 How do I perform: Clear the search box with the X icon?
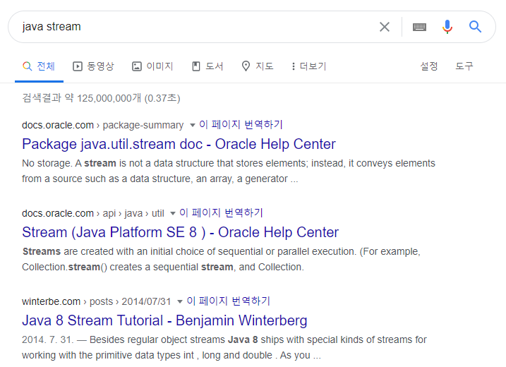click(385, 27)
